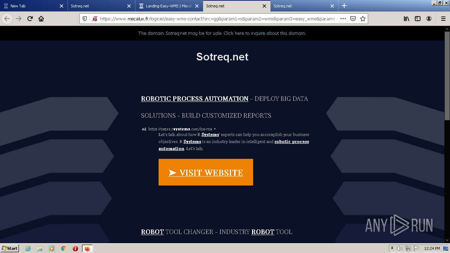Reload the current page
The width and height of the screenshot is (450, 253).
click(30, 19)
